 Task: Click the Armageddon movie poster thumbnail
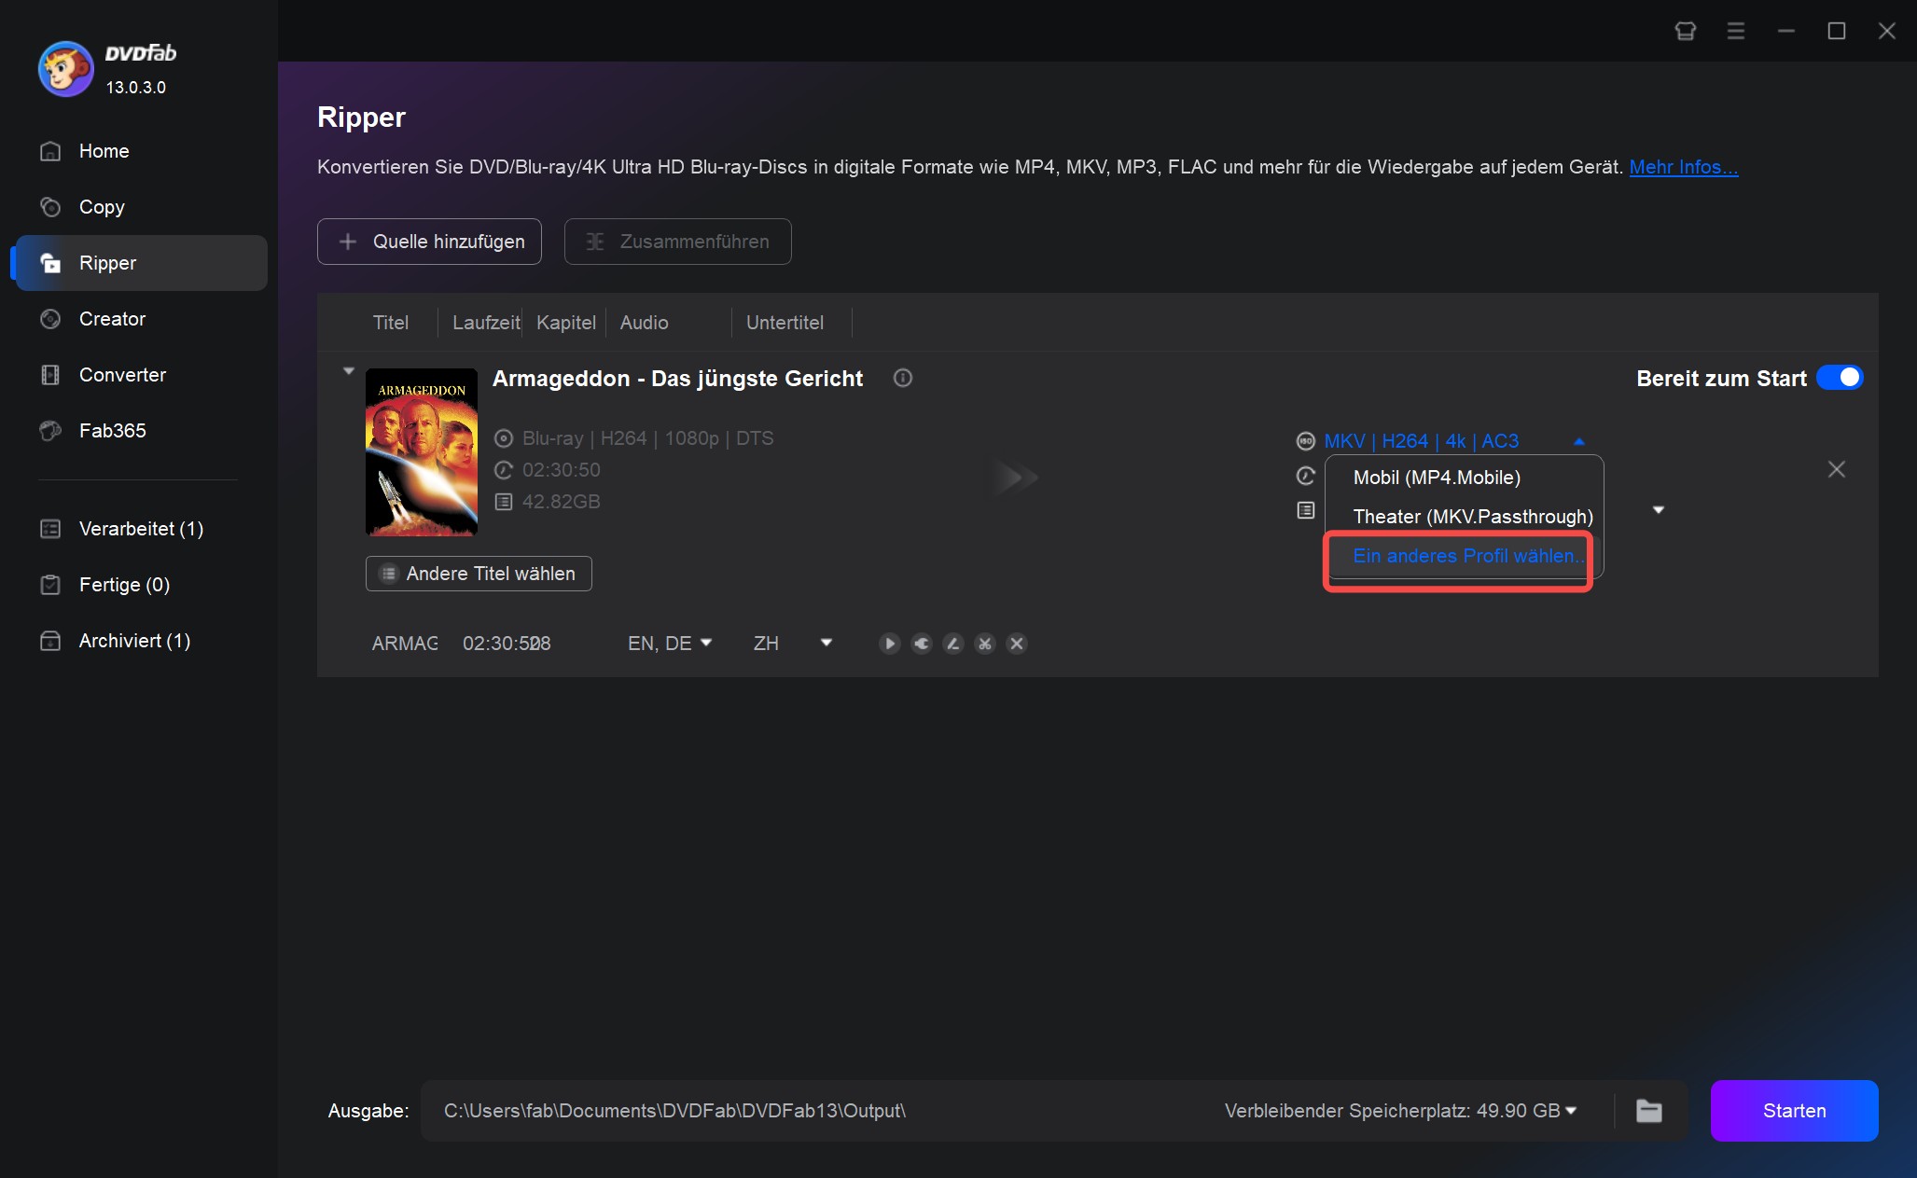click(422, 451)
